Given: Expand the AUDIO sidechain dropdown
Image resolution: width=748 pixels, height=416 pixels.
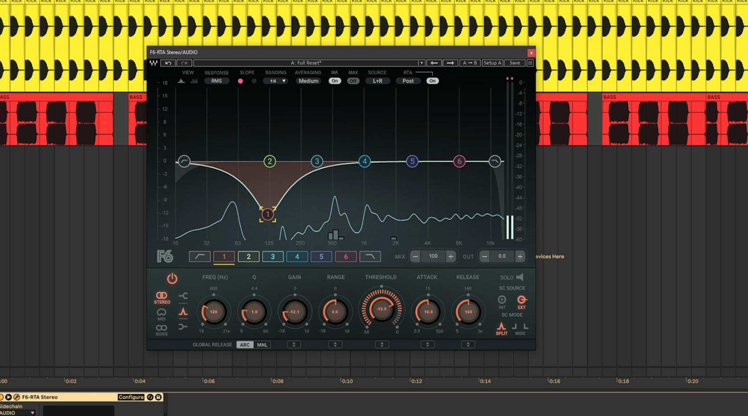Looking at the screenshot, I should [x=17, y=413].
